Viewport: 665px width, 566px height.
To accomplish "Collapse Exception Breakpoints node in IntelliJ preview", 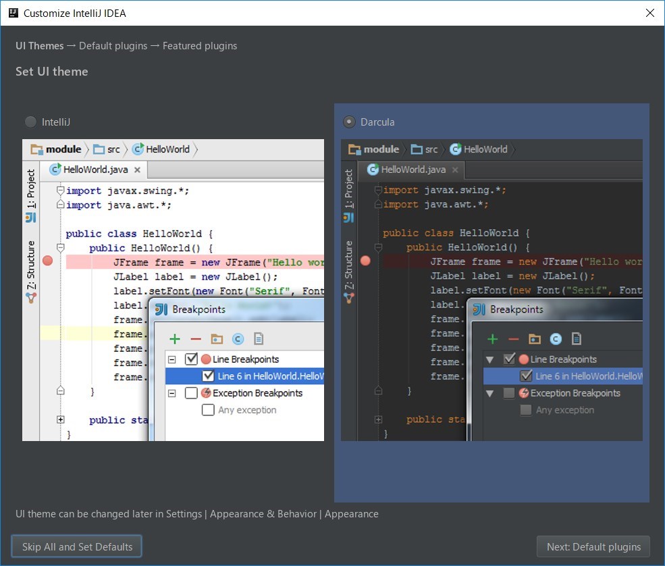I will (171, 393).
